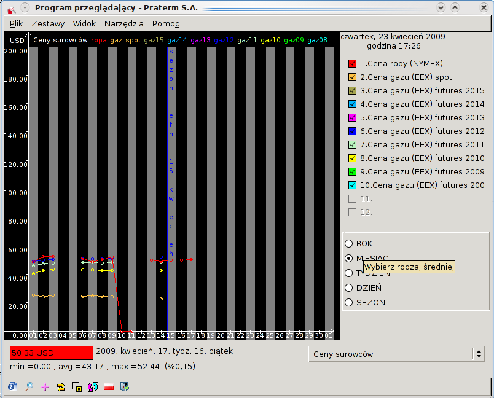Toggle 7.Cena gazu futures 2011 checkbox

click(x=352, y=145)
